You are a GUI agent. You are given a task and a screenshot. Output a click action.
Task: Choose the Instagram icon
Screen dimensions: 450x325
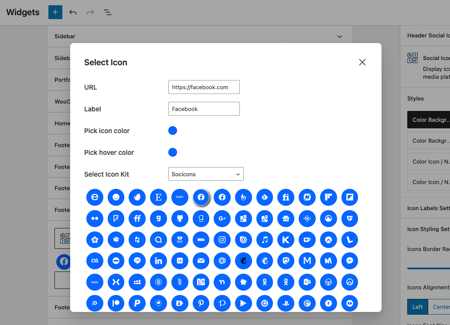(222, 240)
